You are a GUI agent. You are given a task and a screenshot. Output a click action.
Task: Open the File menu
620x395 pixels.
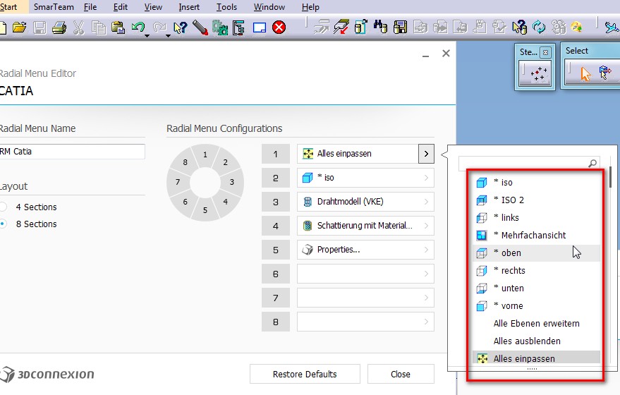pos(90,7)
